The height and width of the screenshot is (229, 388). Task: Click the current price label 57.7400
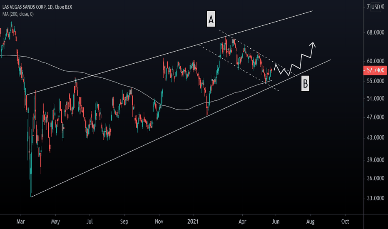click(x=376, y=70)
